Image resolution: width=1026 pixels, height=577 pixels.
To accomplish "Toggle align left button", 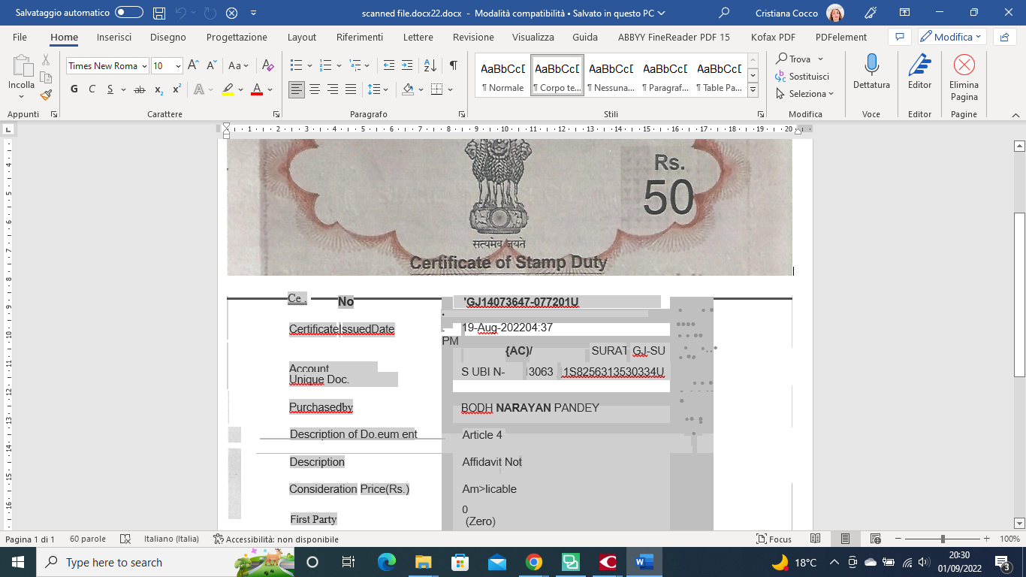I will click(297, 89).
